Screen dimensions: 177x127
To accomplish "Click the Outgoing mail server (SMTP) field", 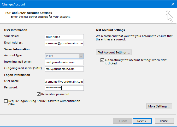I will click(64, 69).
